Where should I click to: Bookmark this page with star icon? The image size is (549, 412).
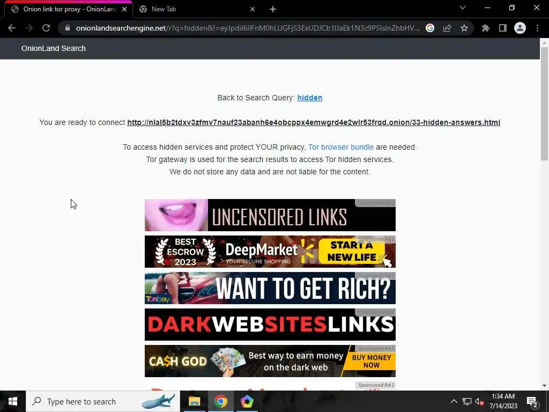pyautogui.click(x=464, y=28)
